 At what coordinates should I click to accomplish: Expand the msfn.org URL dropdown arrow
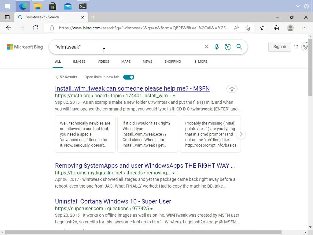pyautogui.click(x=174, y=96)
